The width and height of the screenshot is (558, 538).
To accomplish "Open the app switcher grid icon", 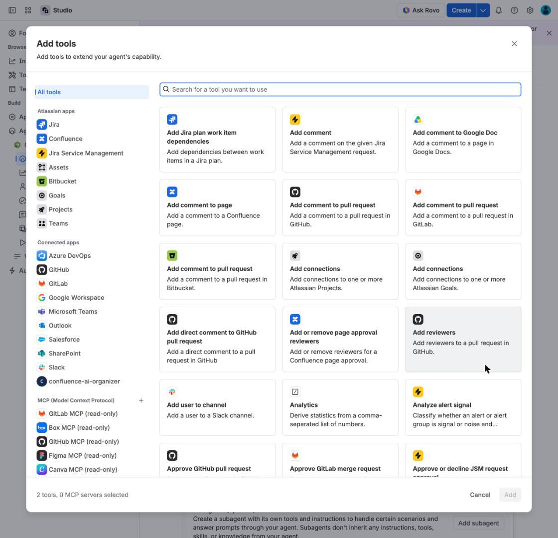I will coord(28,10).
